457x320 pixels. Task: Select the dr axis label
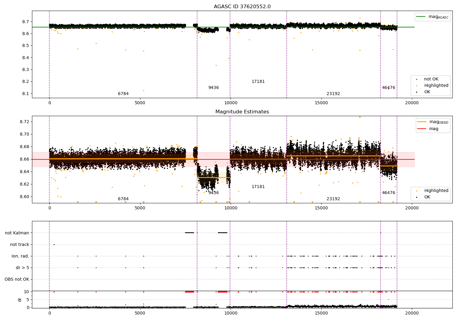(20, 300)
